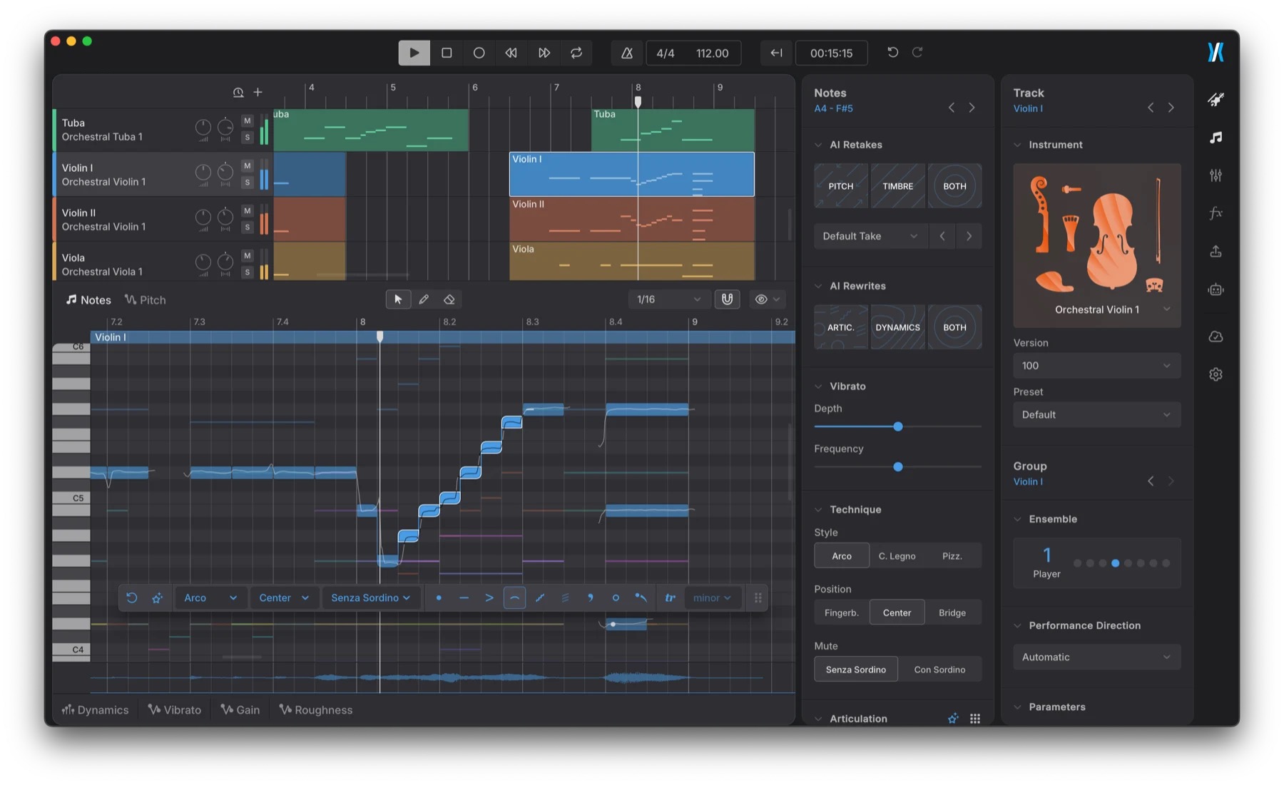
Task: Open the Vibrato lane tab
Action: 175,710
